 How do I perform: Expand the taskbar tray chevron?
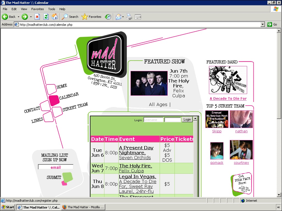[279, 207]
